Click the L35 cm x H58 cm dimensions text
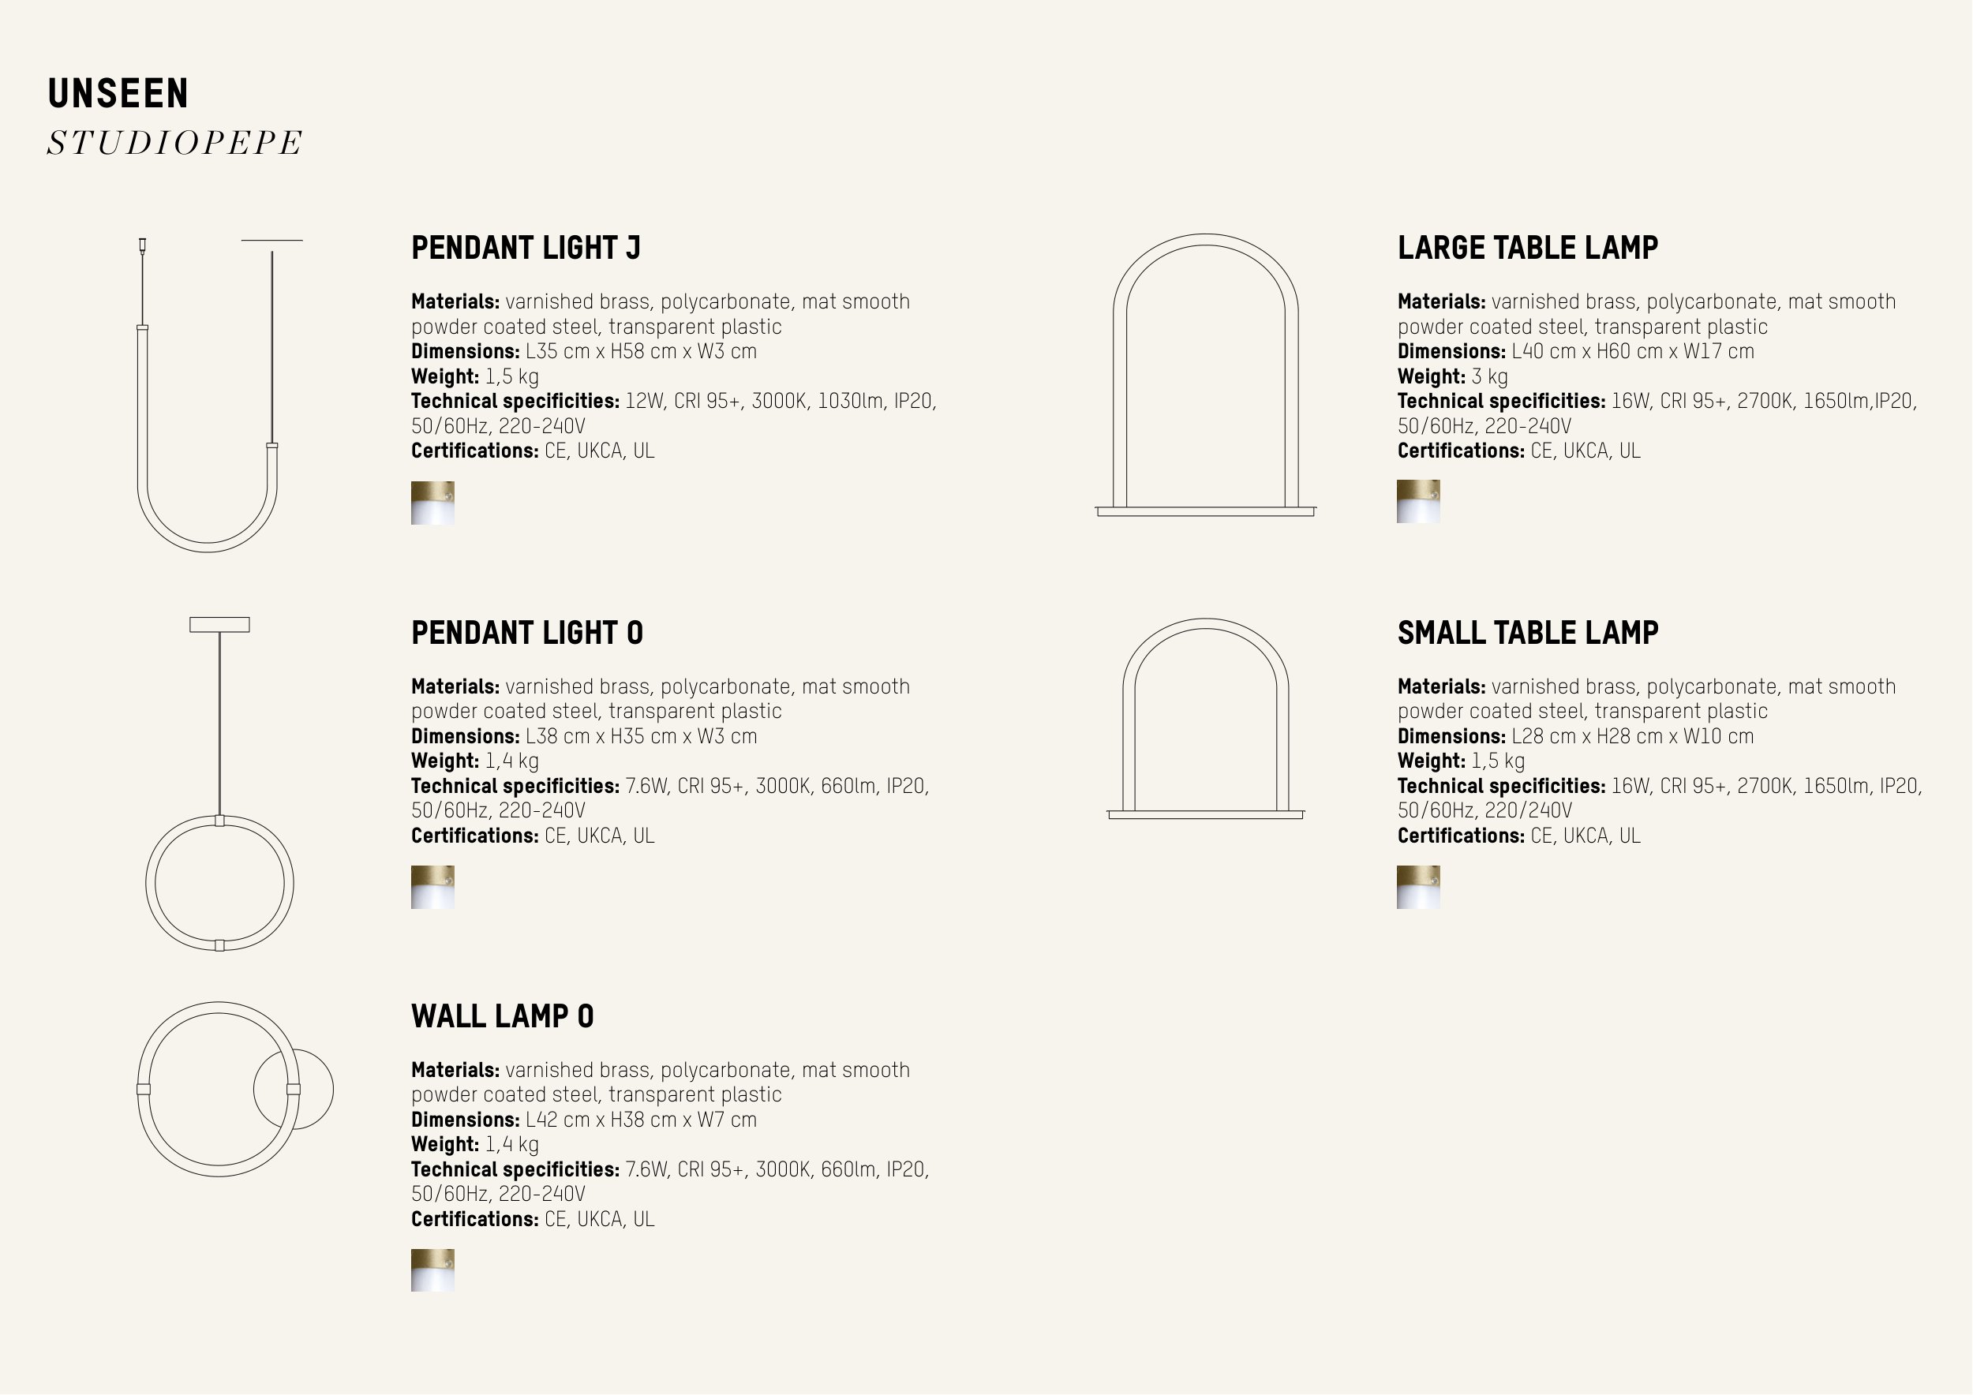This screenshot has height=1395, width=1973. point(640,351)
